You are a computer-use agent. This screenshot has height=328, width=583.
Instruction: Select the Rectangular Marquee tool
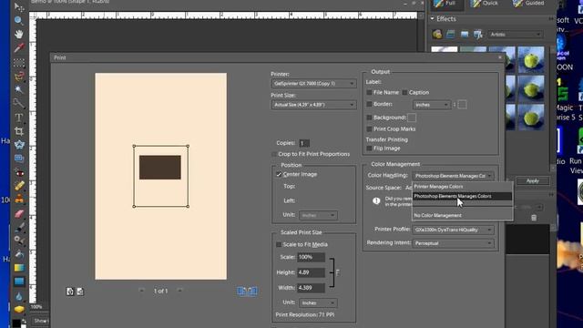click(x=18, y=62)
